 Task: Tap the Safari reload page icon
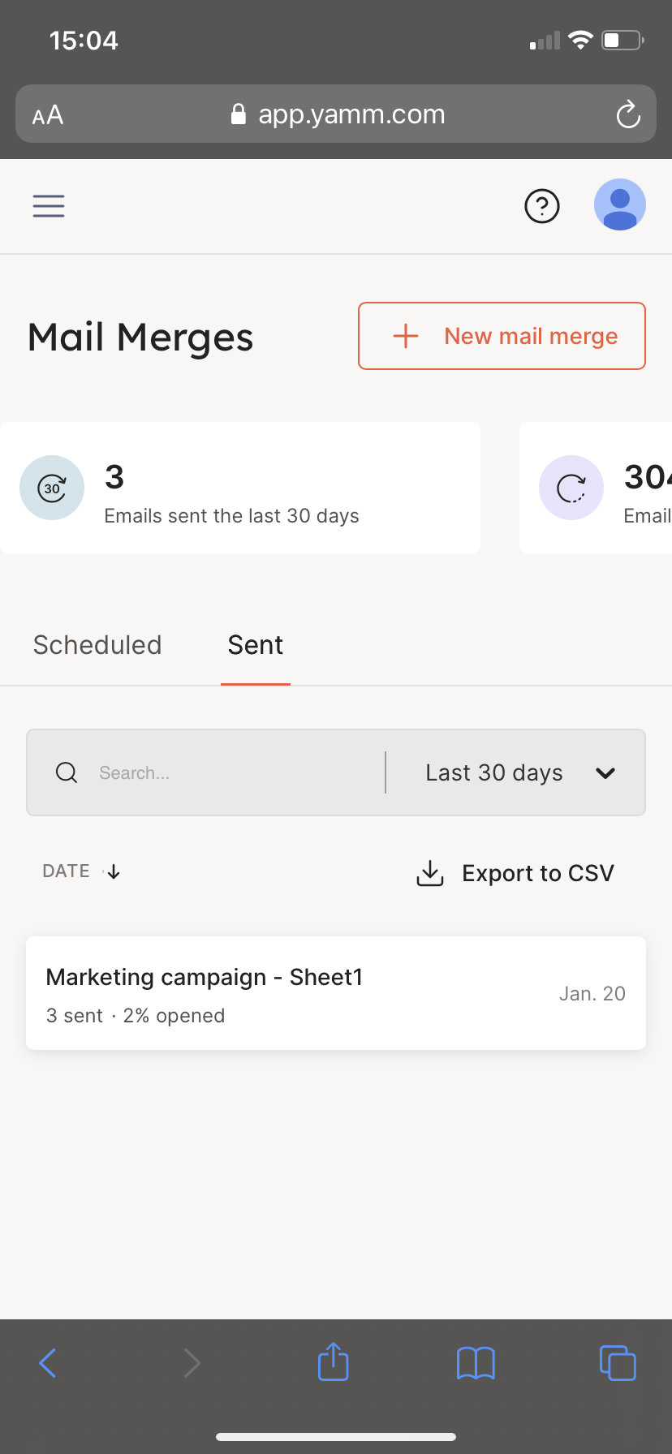point(628,114)
